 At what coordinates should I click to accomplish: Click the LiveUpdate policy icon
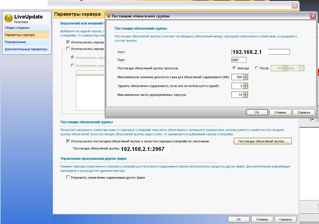(x=8, y=18)
